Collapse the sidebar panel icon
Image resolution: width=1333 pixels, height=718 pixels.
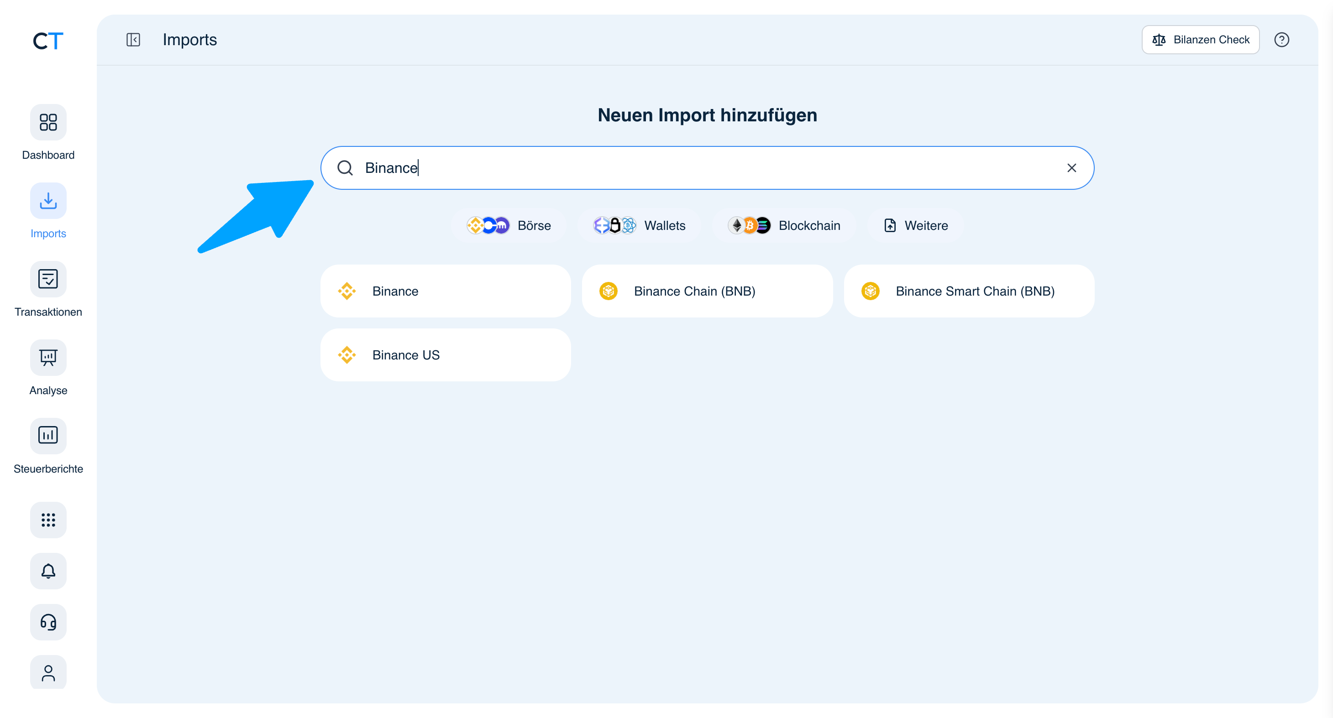[133, 40]
